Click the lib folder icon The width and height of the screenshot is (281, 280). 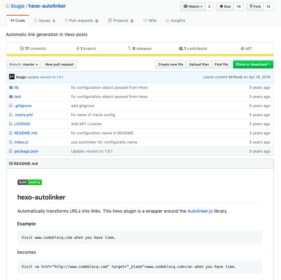11,87
